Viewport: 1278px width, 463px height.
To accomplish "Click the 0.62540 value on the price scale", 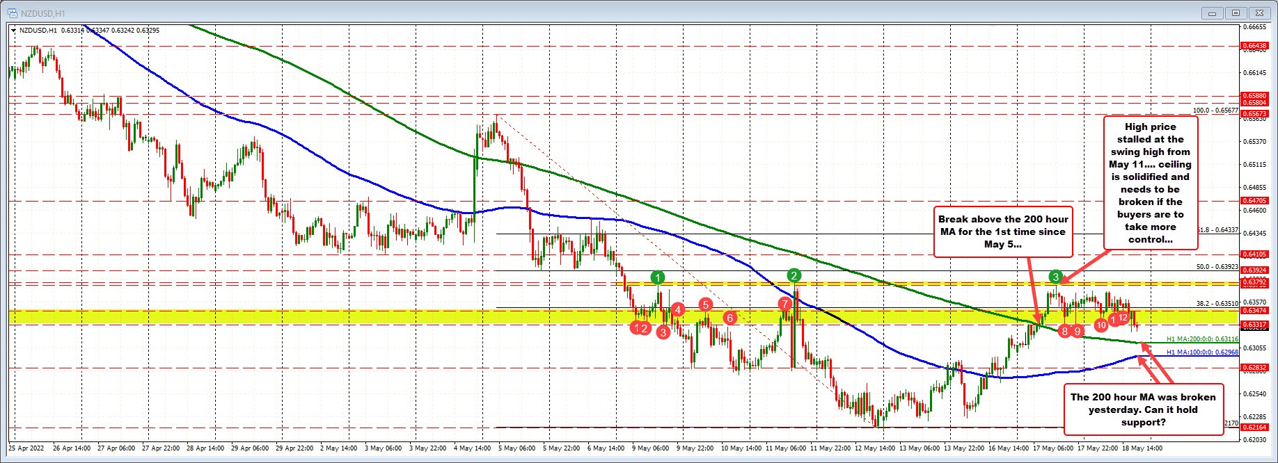I will tap(1254, 393).
